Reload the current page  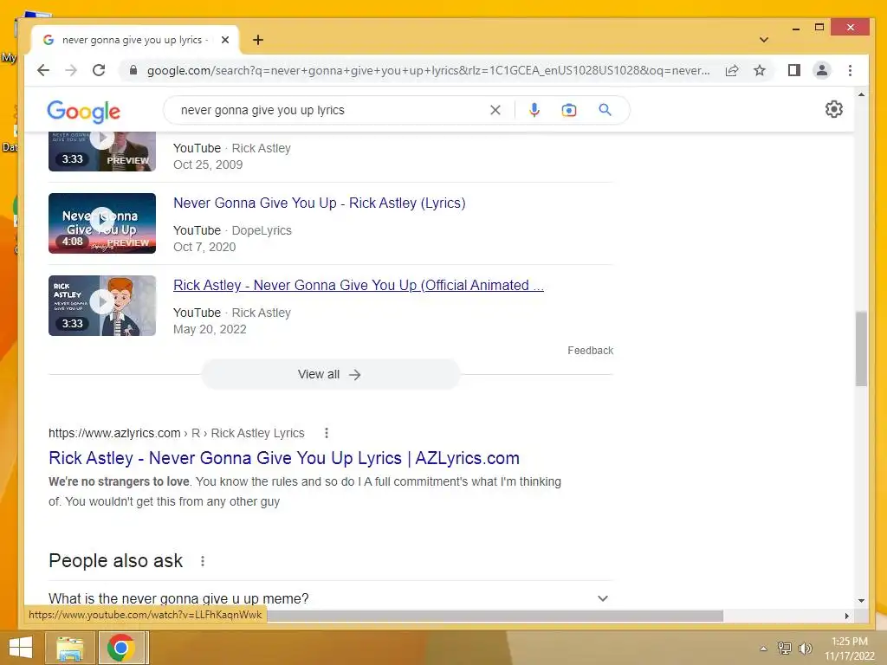tap(99, 70)
